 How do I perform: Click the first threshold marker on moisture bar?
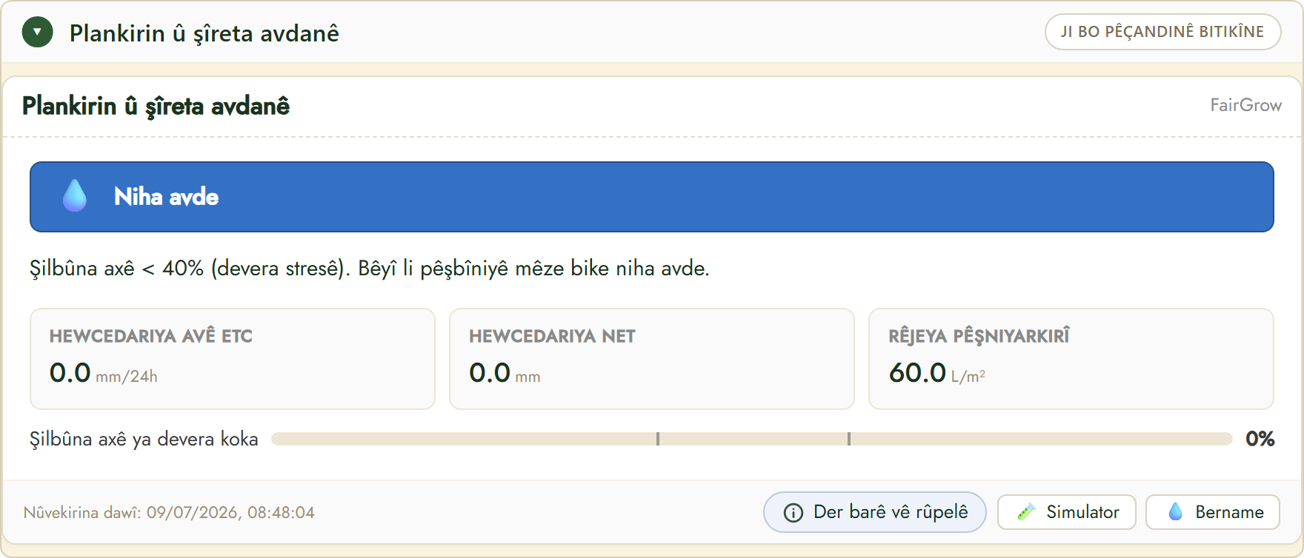click(657, 439)
